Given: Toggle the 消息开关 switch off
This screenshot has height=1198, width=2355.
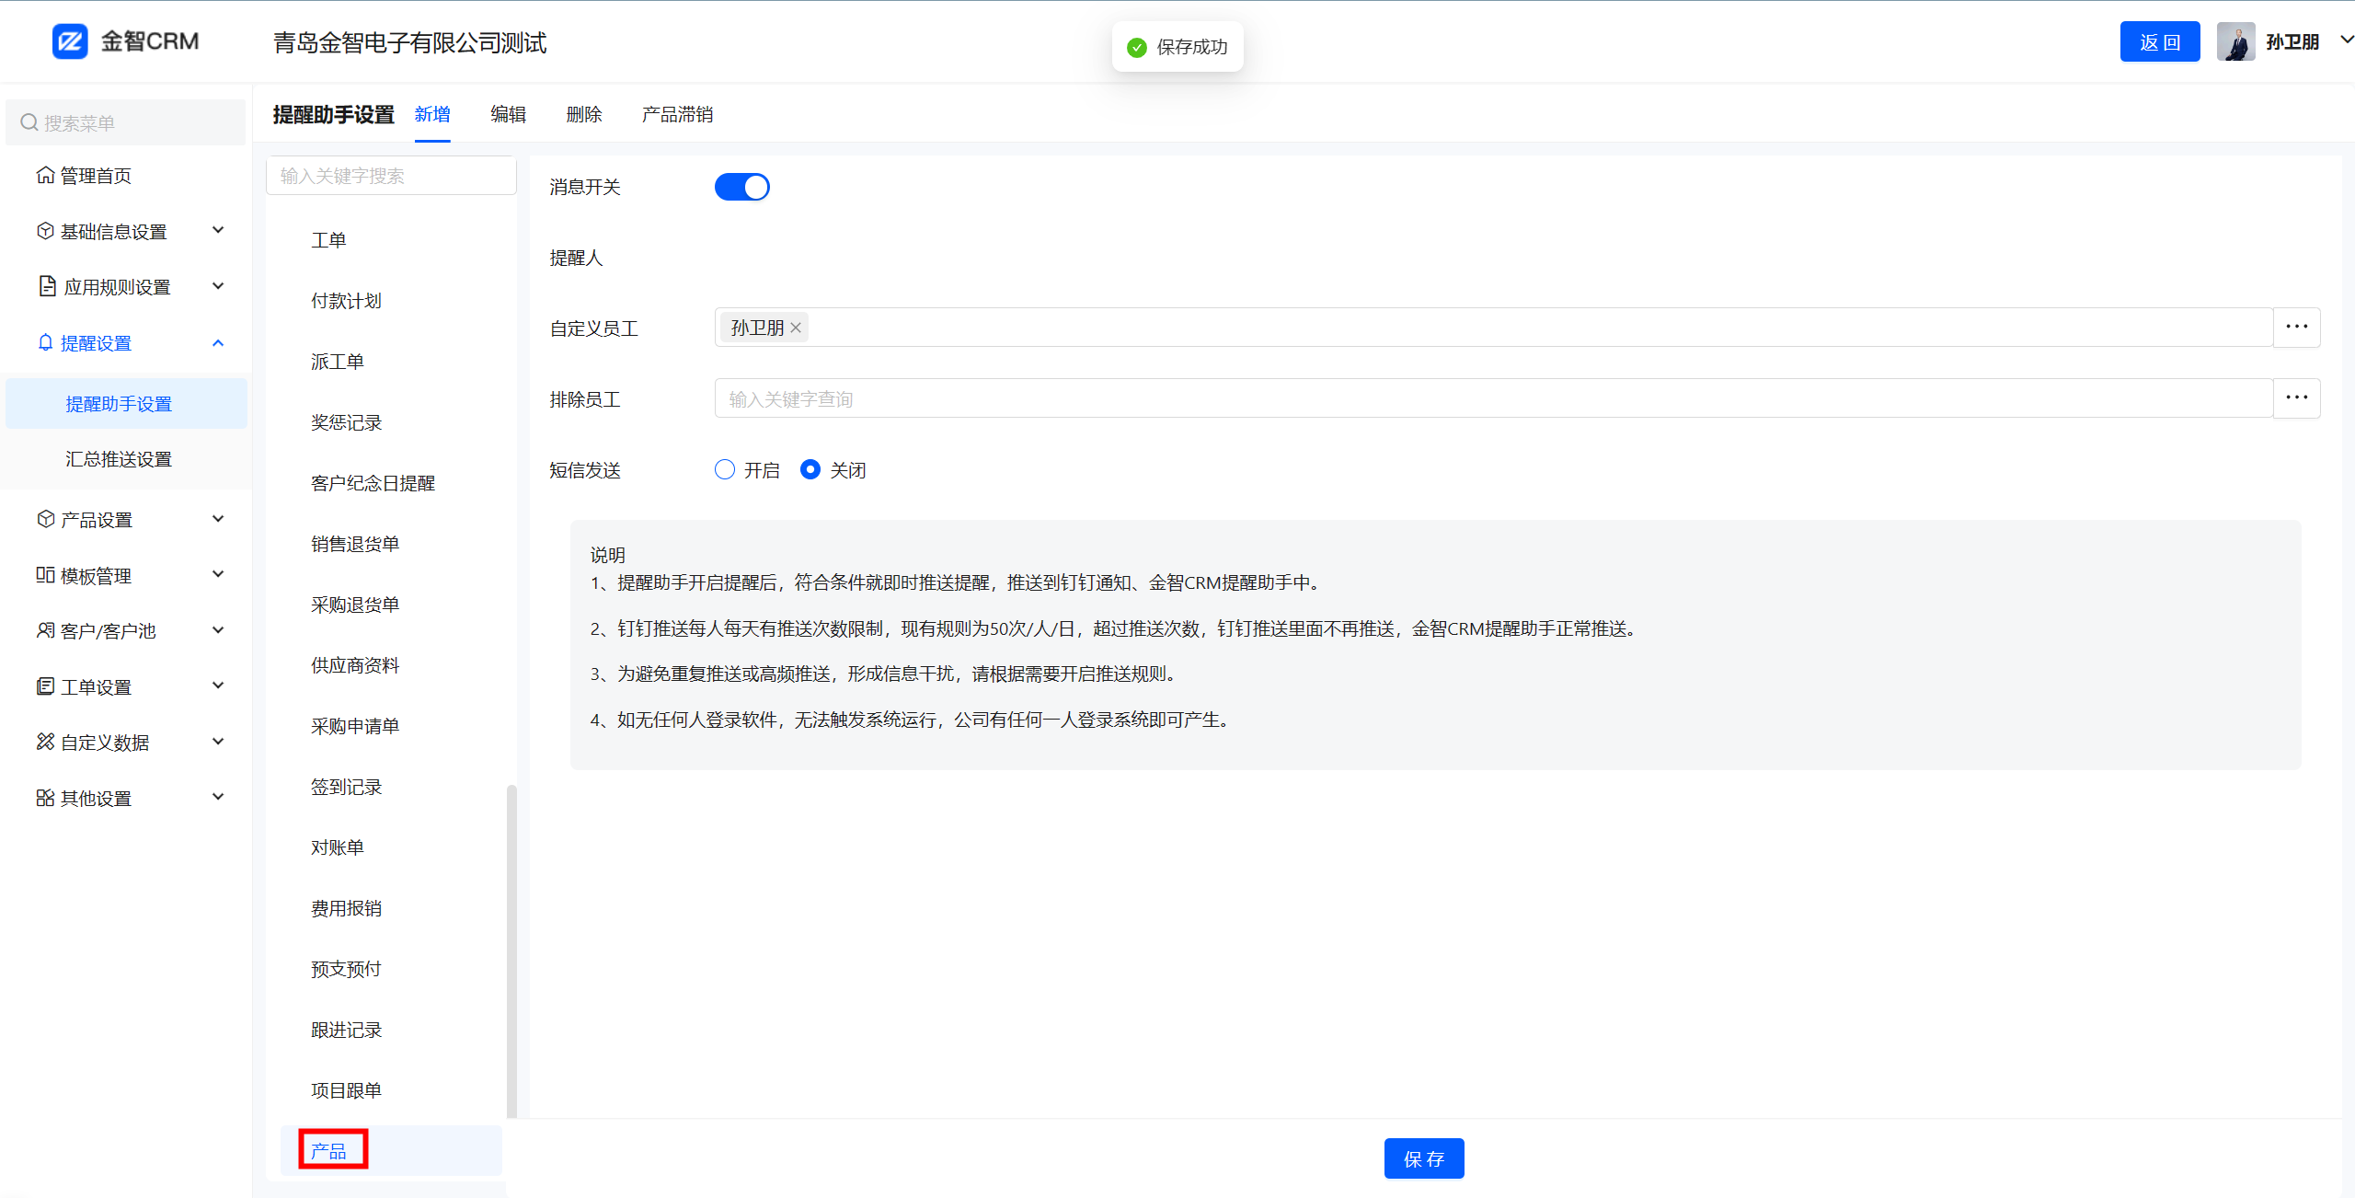Looking at the screenshot, I should [x=741, y=187].
